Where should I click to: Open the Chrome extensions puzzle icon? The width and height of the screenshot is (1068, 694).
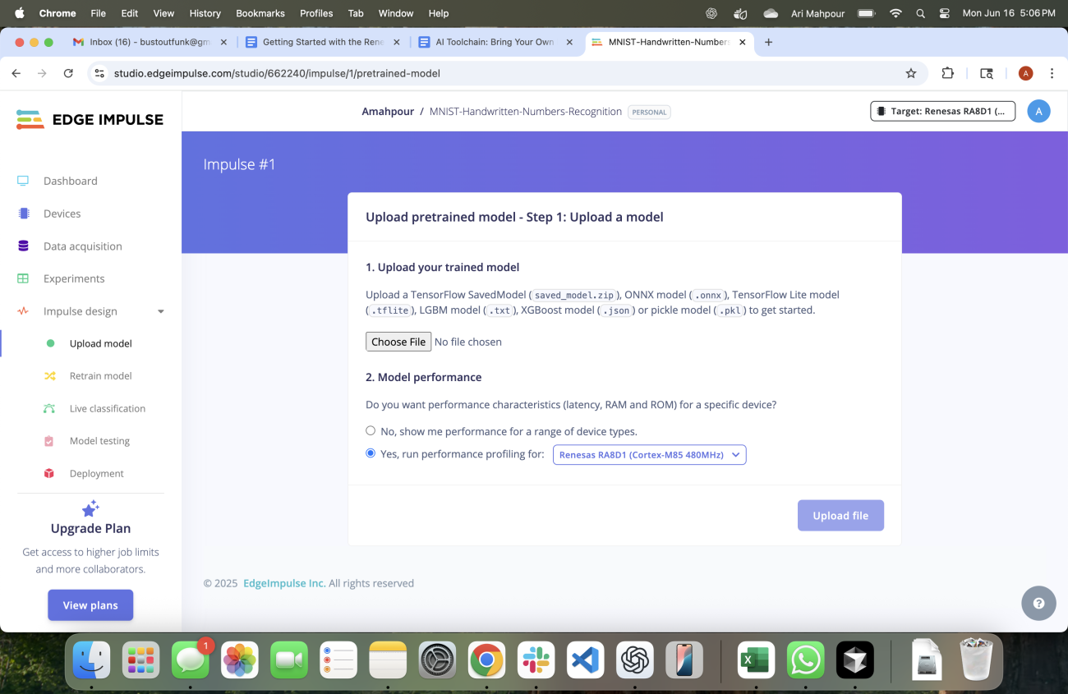pyautogui.click(x=947, y=73)
